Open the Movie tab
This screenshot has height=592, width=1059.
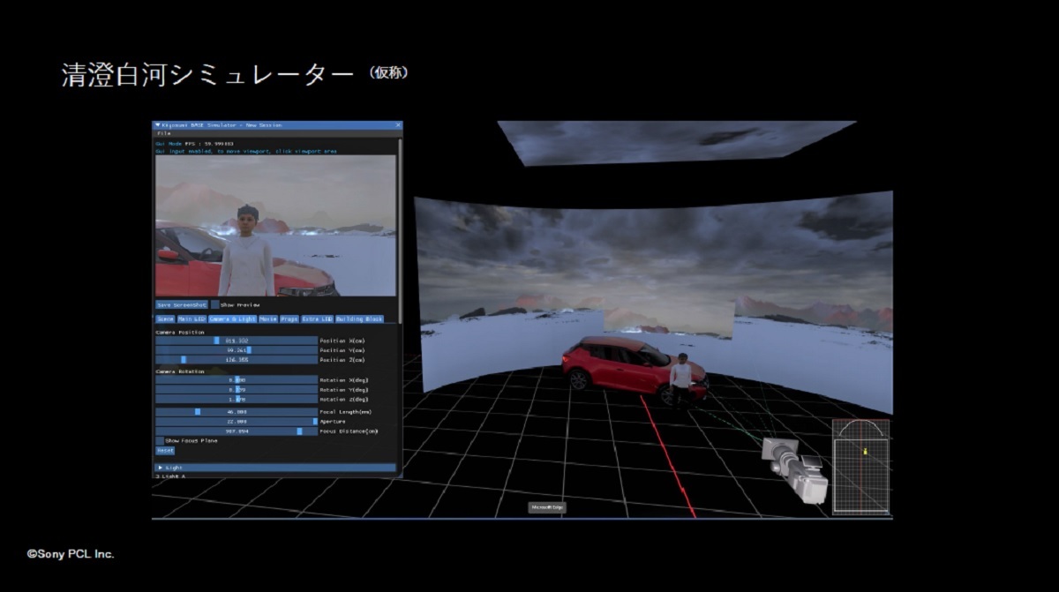click(268, 318)
